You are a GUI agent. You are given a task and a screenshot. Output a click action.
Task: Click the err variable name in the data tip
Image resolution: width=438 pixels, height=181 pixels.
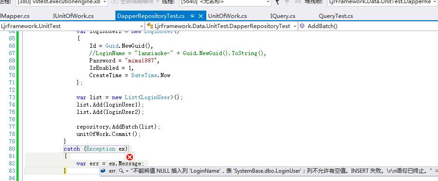point(112,171)
